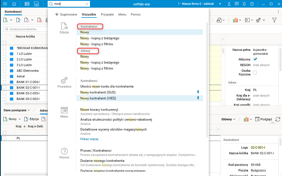Click the global search input field

pyautogui.click(x=69, y=4)
